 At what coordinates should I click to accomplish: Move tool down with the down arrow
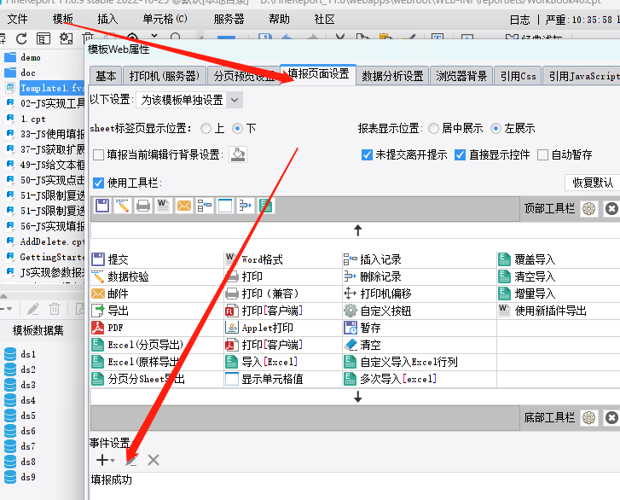358,397
